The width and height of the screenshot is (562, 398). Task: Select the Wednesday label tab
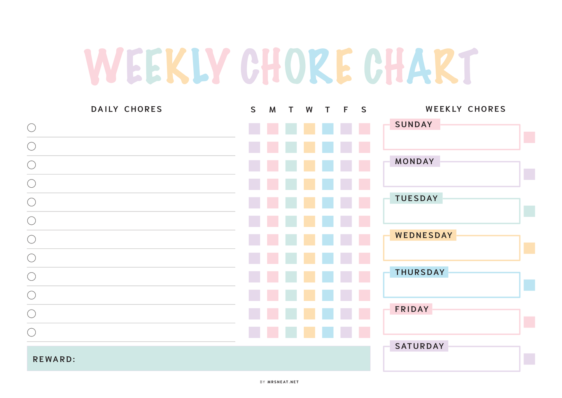(x=423, y=235)
